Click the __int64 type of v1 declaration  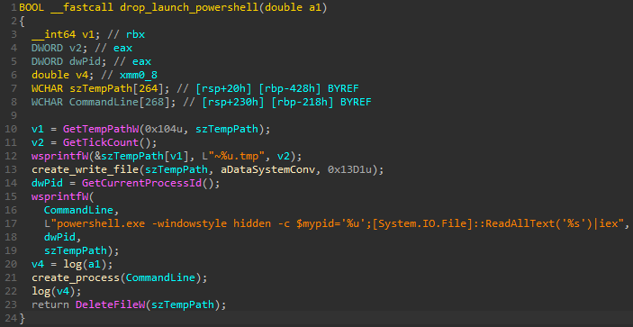pyautogui.click(x=54, y=35)
